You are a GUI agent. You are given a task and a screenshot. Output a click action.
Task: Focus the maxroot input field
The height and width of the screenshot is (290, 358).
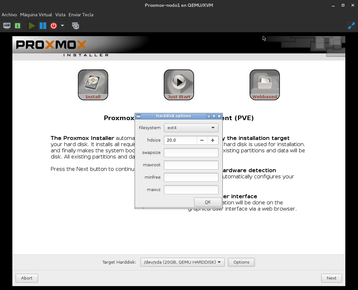tap(191, 165)
